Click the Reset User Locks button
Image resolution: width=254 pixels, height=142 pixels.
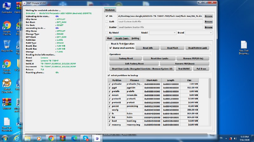(x=159, y=58)
